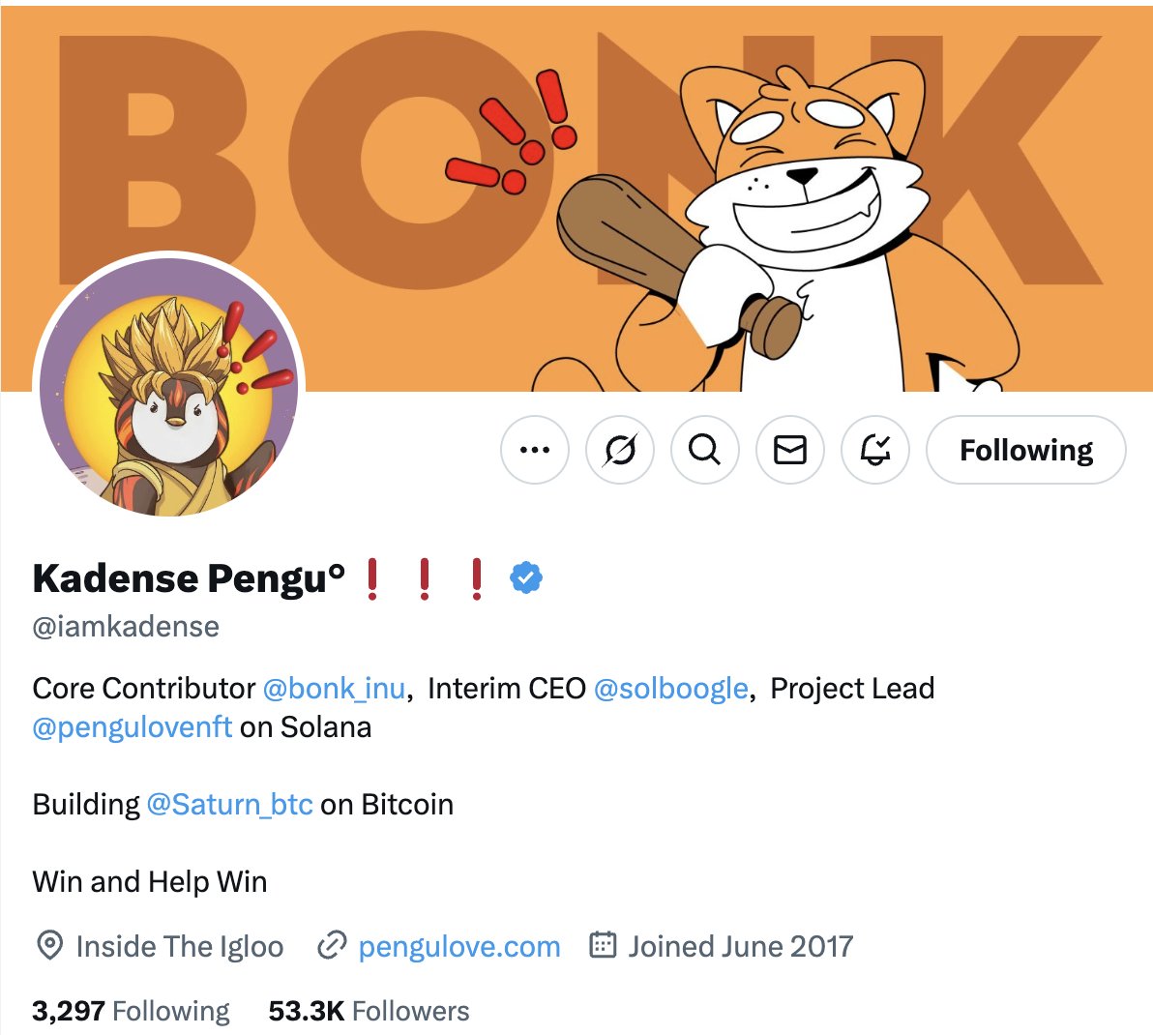1153x1035 pixels.
Task: Visit the pengulove.com website link
Action: coord(459,947)
